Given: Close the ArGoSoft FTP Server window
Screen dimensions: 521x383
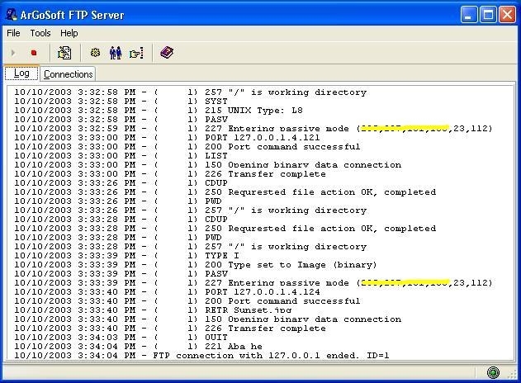Looking at the screenshot, I should click(x=508, y=15).
